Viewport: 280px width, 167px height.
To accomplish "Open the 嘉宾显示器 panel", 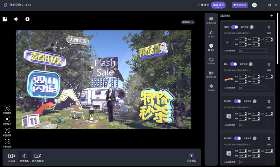I will 211,74.
